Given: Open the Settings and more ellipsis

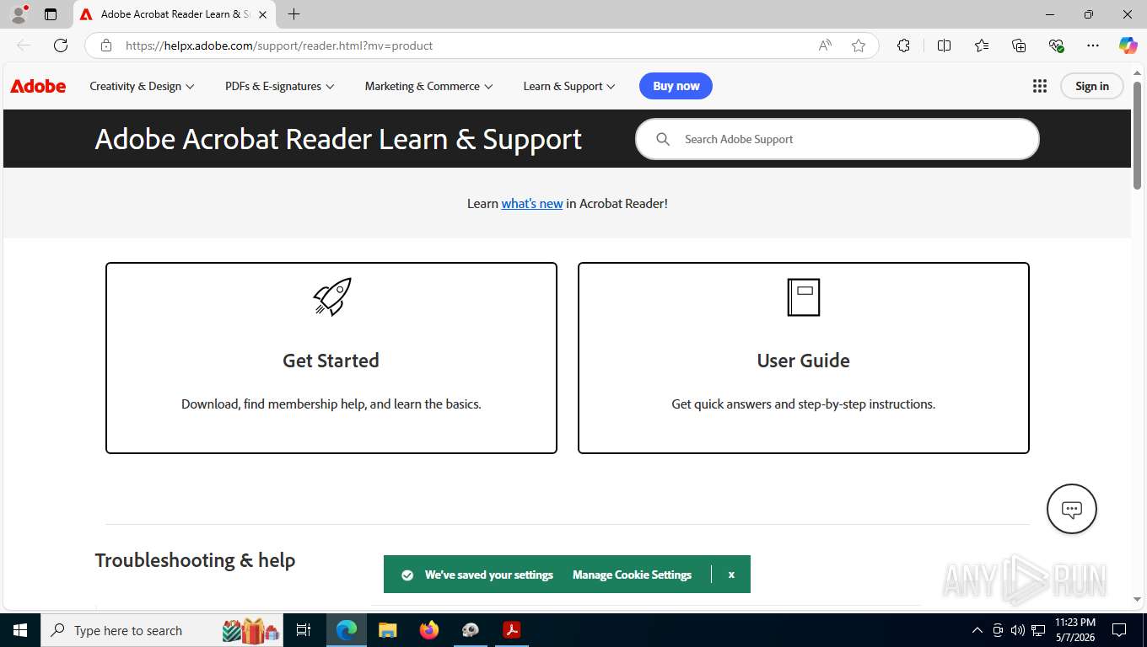Looking at the screenshot, I should pos(1093,45).
